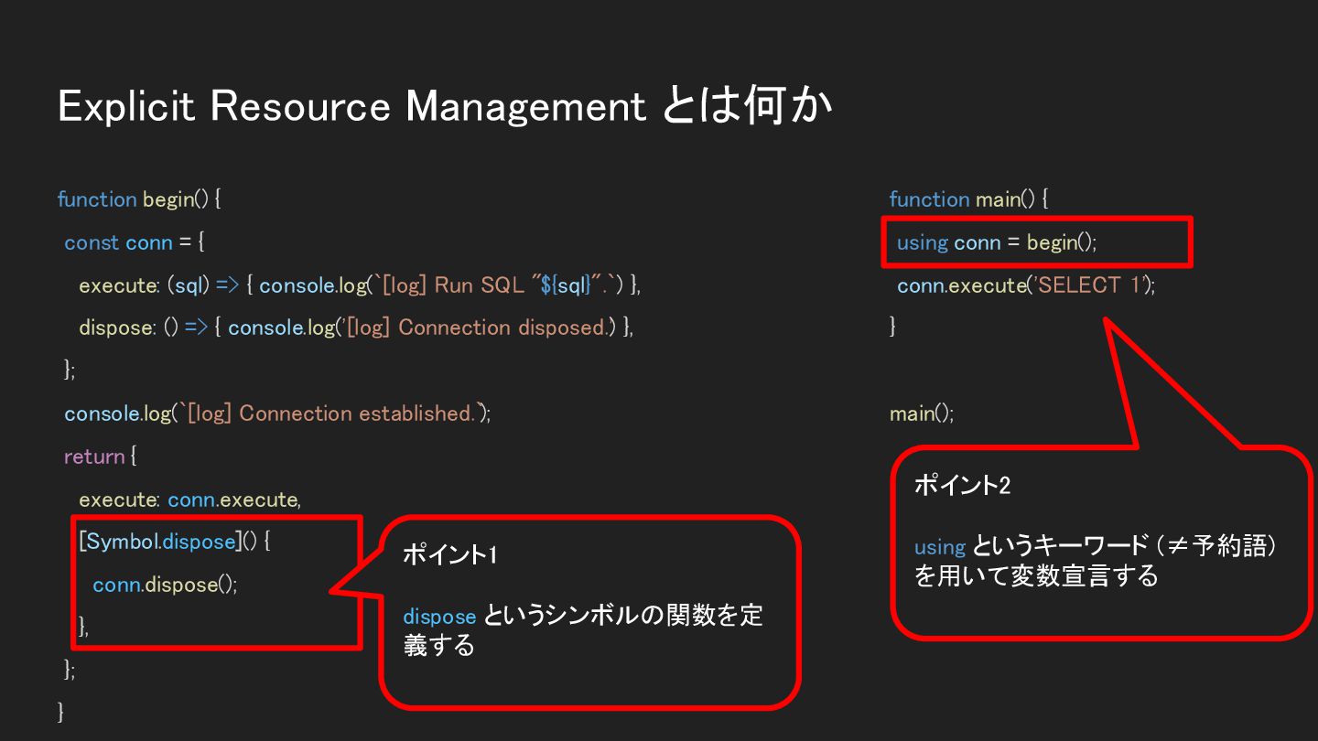1318x741 pixels.
Task: Select the "dispose: () =>" Connection disposed line
Action: [x=356, y=328]
